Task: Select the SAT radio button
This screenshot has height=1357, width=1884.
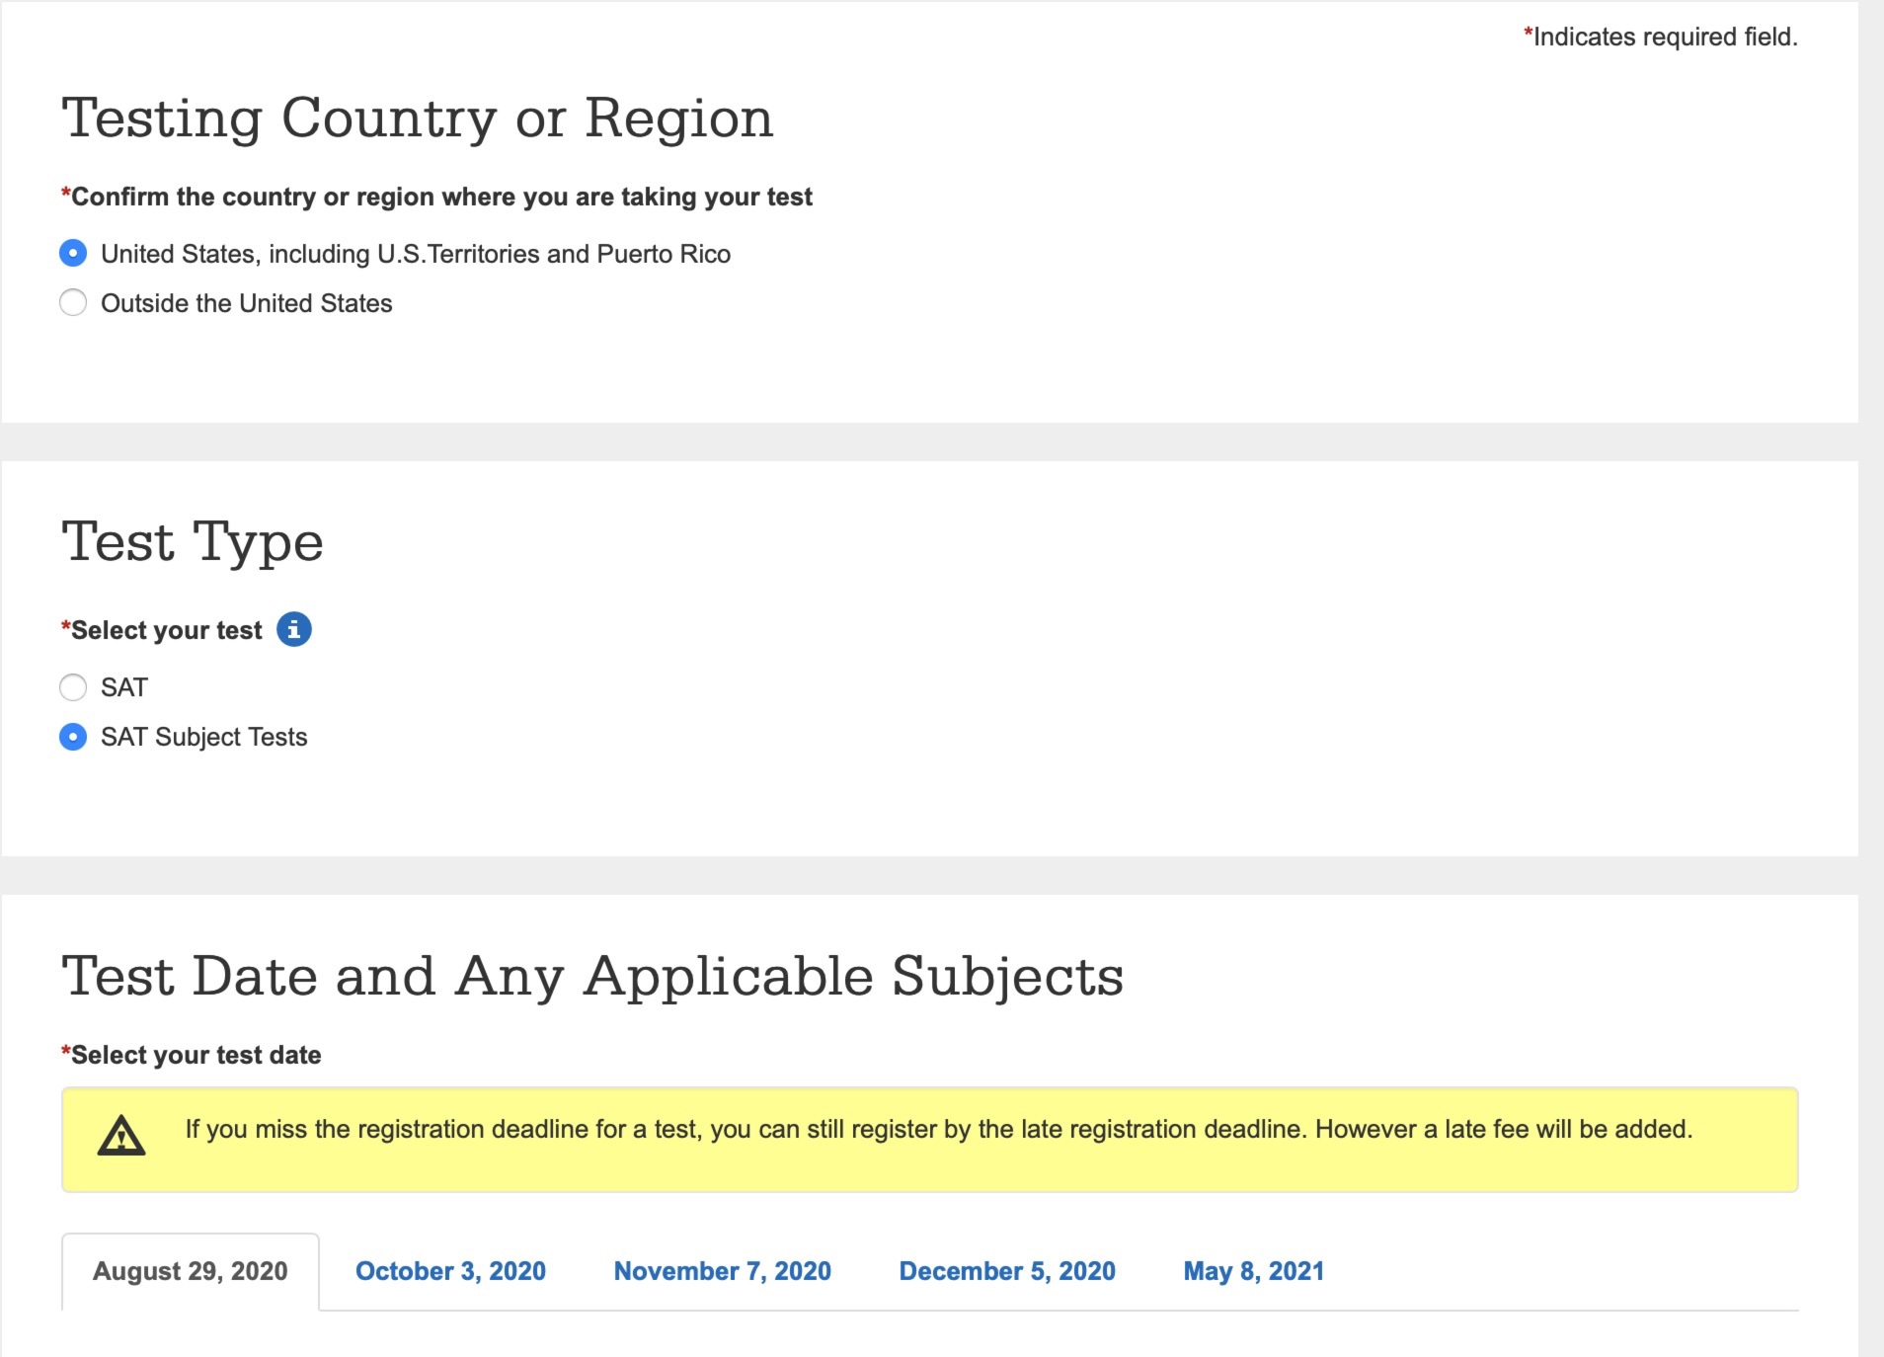Action: (73, 687)
